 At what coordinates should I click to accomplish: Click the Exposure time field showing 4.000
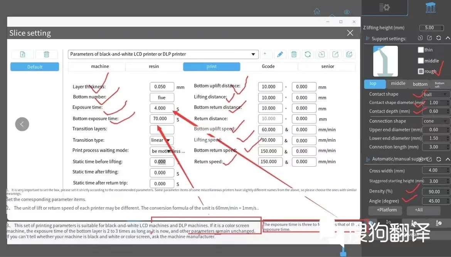[x=162, y=108]
